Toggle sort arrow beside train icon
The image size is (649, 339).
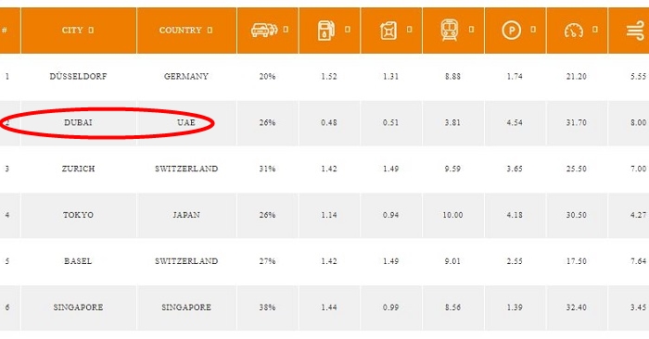[x=471, y=30]
